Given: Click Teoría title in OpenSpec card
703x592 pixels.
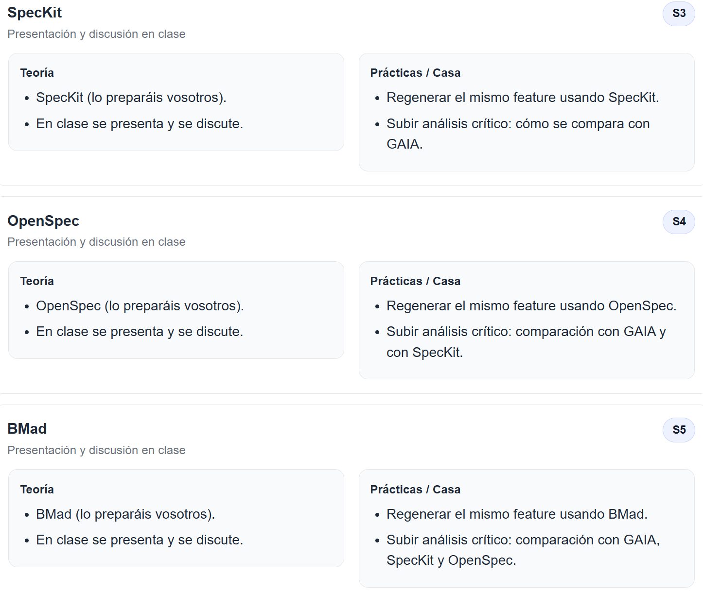Looking at the screenshot, I should pos(37,281).
